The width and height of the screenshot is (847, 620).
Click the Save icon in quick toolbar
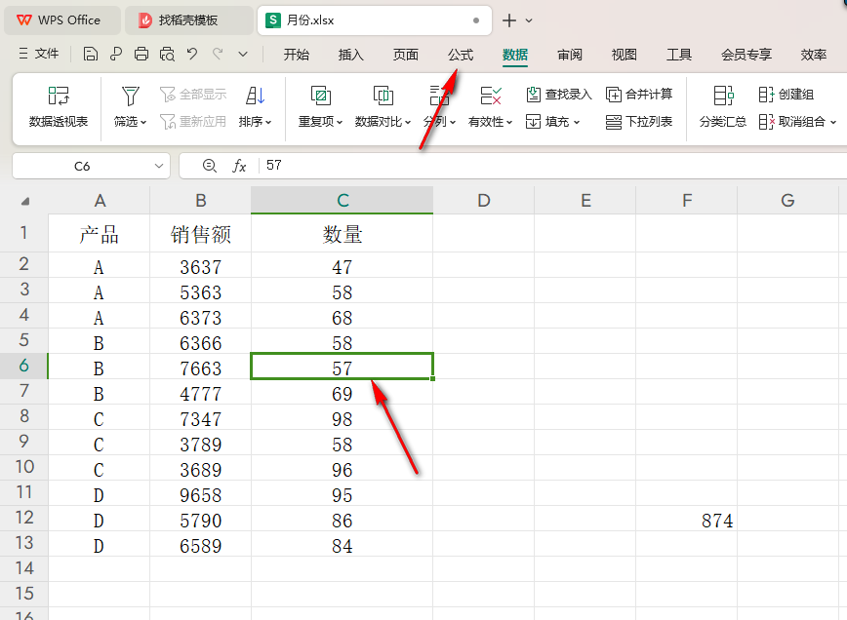(x=91, y=54)
